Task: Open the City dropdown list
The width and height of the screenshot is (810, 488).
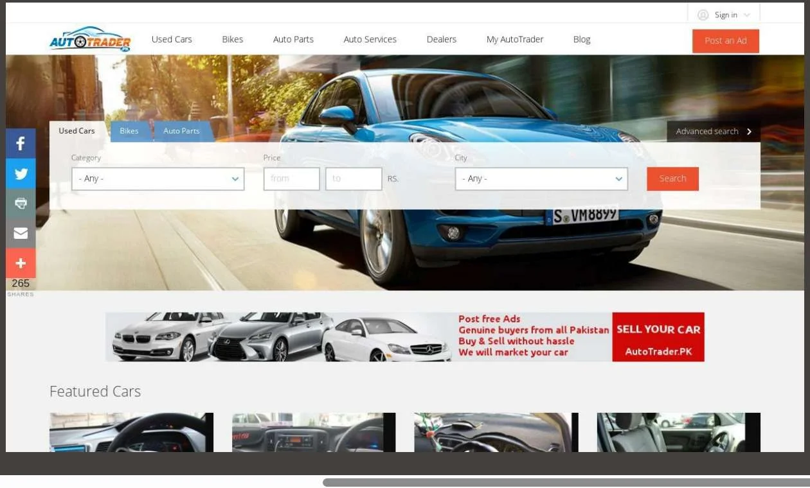Action: point(541,179)
